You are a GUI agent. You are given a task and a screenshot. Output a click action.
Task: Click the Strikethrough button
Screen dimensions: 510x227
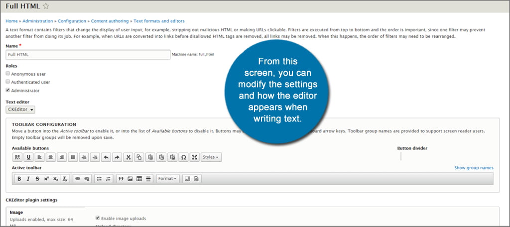point(37,179)
